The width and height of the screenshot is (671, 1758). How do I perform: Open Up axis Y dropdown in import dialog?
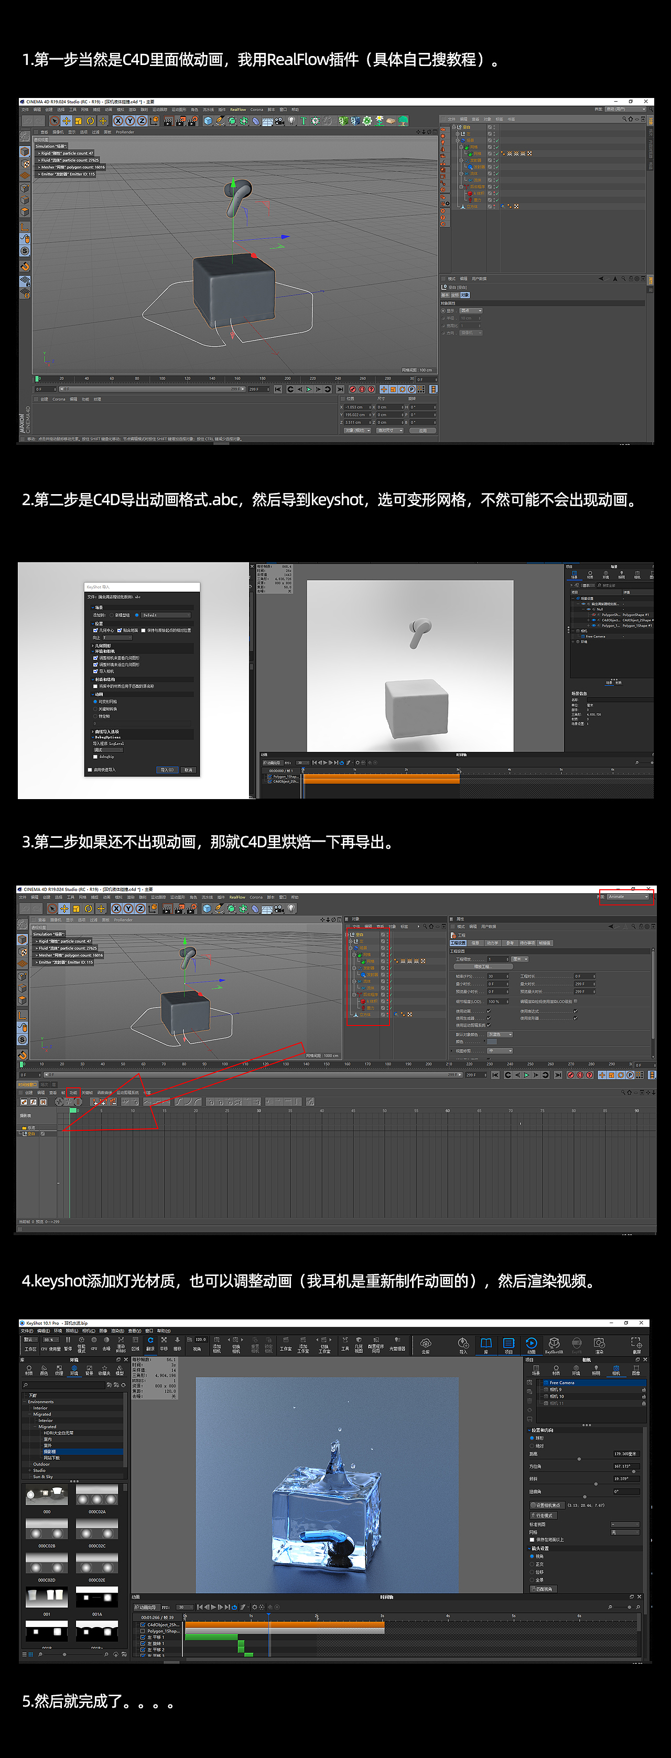(x=117, y=637)
